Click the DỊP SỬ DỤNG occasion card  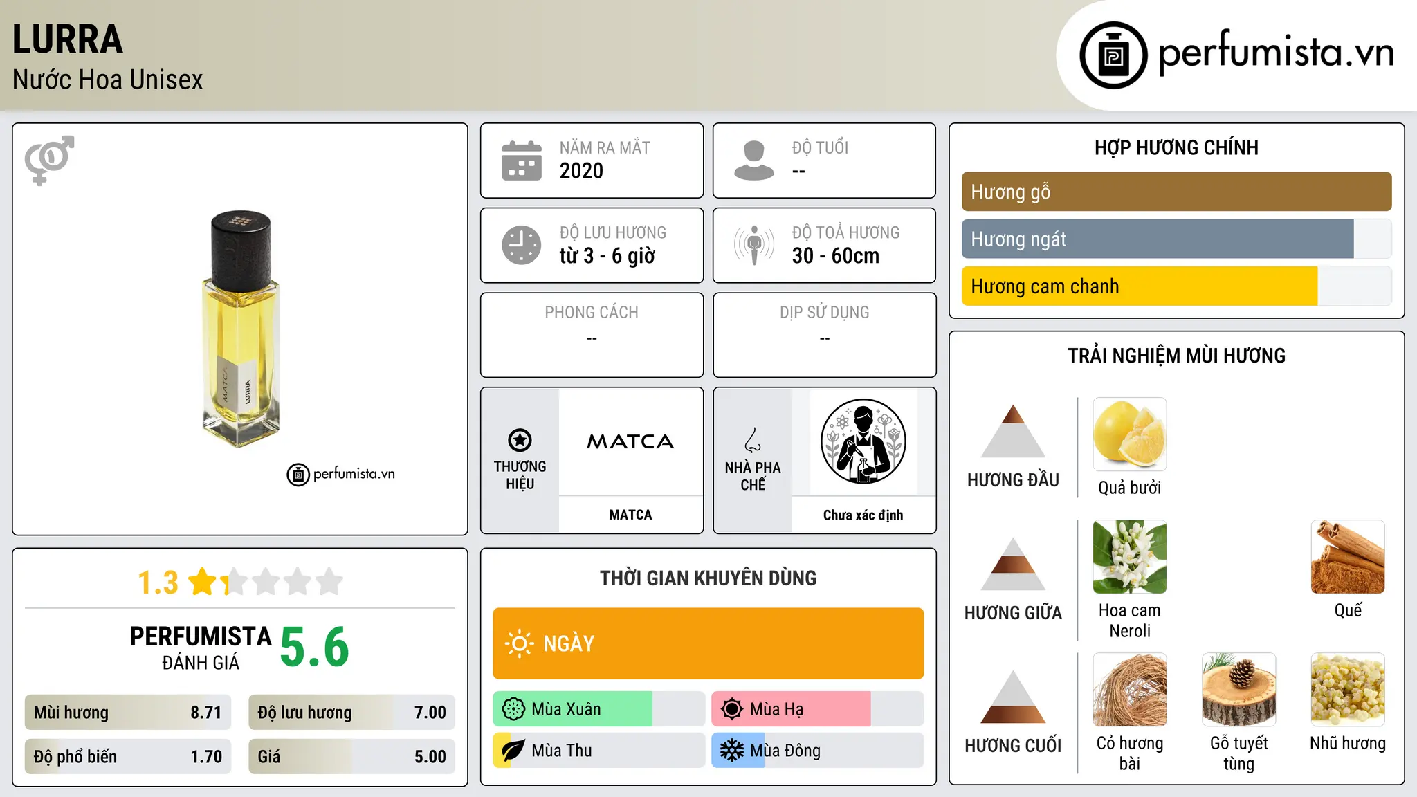tap(824, 335)
